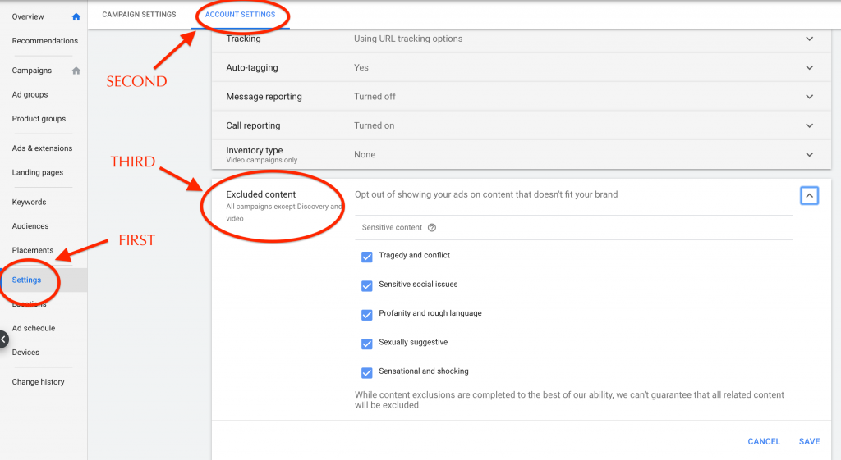The height and width of the screenshot is (460, 841).
Task: Collapse the Excluded content section
Action: 809,196
